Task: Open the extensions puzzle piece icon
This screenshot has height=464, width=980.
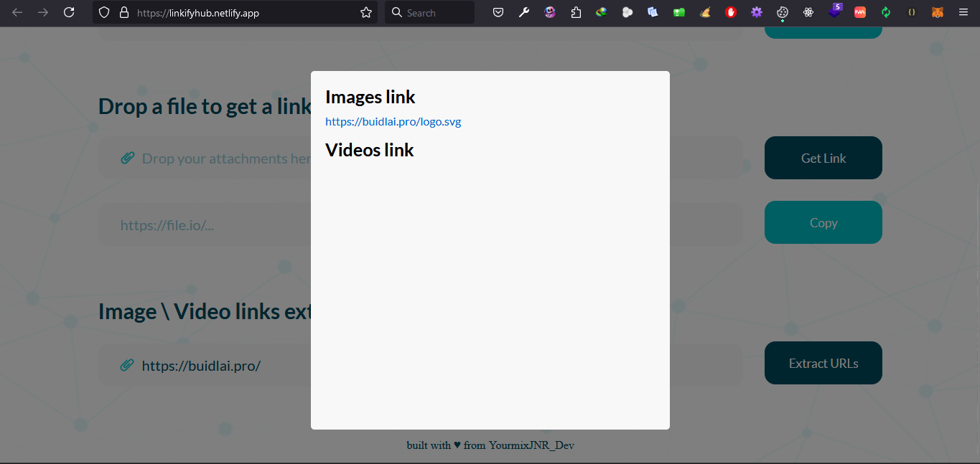Action: (576, 12)
